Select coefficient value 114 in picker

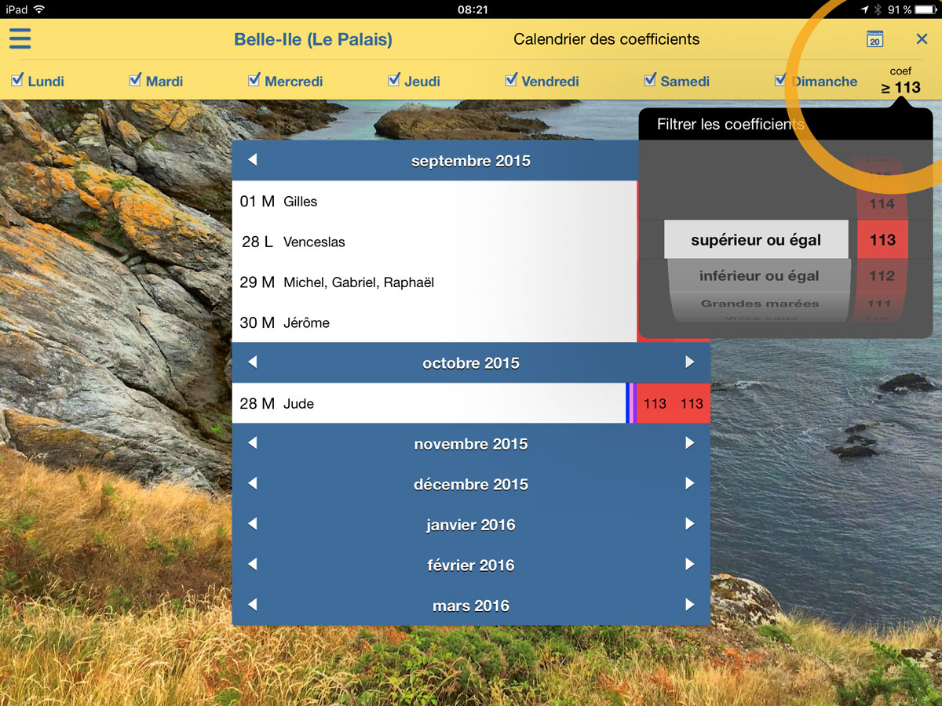tap(882, 204)
